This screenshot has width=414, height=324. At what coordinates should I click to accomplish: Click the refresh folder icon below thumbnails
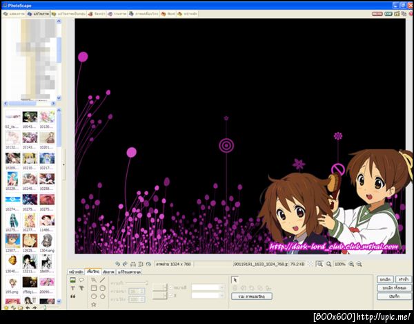[x=13, y=308]
